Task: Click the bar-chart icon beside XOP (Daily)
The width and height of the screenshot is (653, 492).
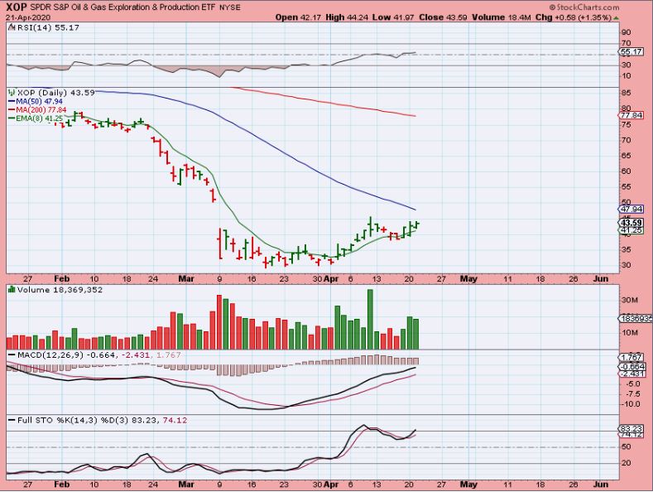Action: [12, 93]
